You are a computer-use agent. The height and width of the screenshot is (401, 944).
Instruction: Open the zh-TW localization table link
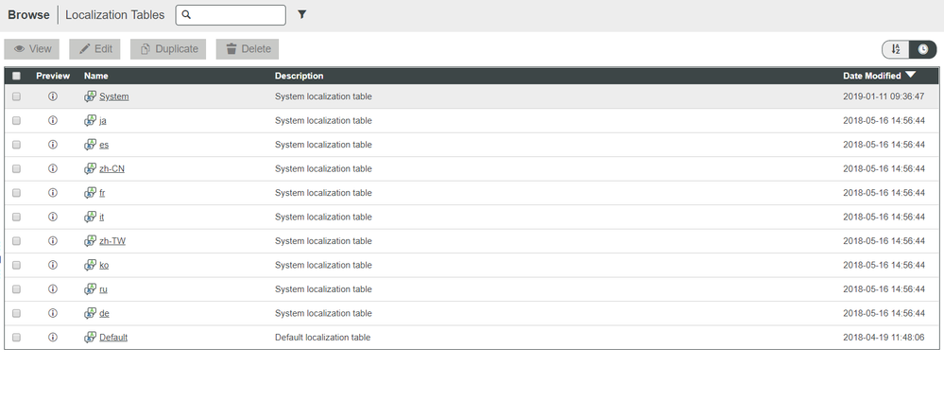click(x=112, y=241)
